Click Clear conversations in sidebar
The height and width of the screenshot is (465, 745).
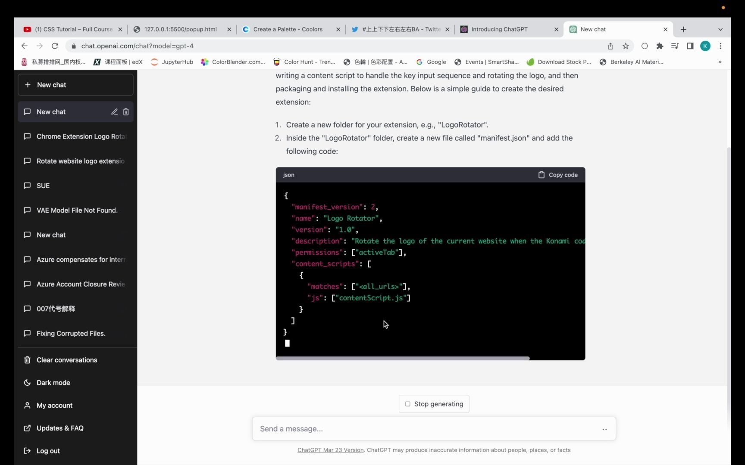pyautogui.click(x=75, y=360)
